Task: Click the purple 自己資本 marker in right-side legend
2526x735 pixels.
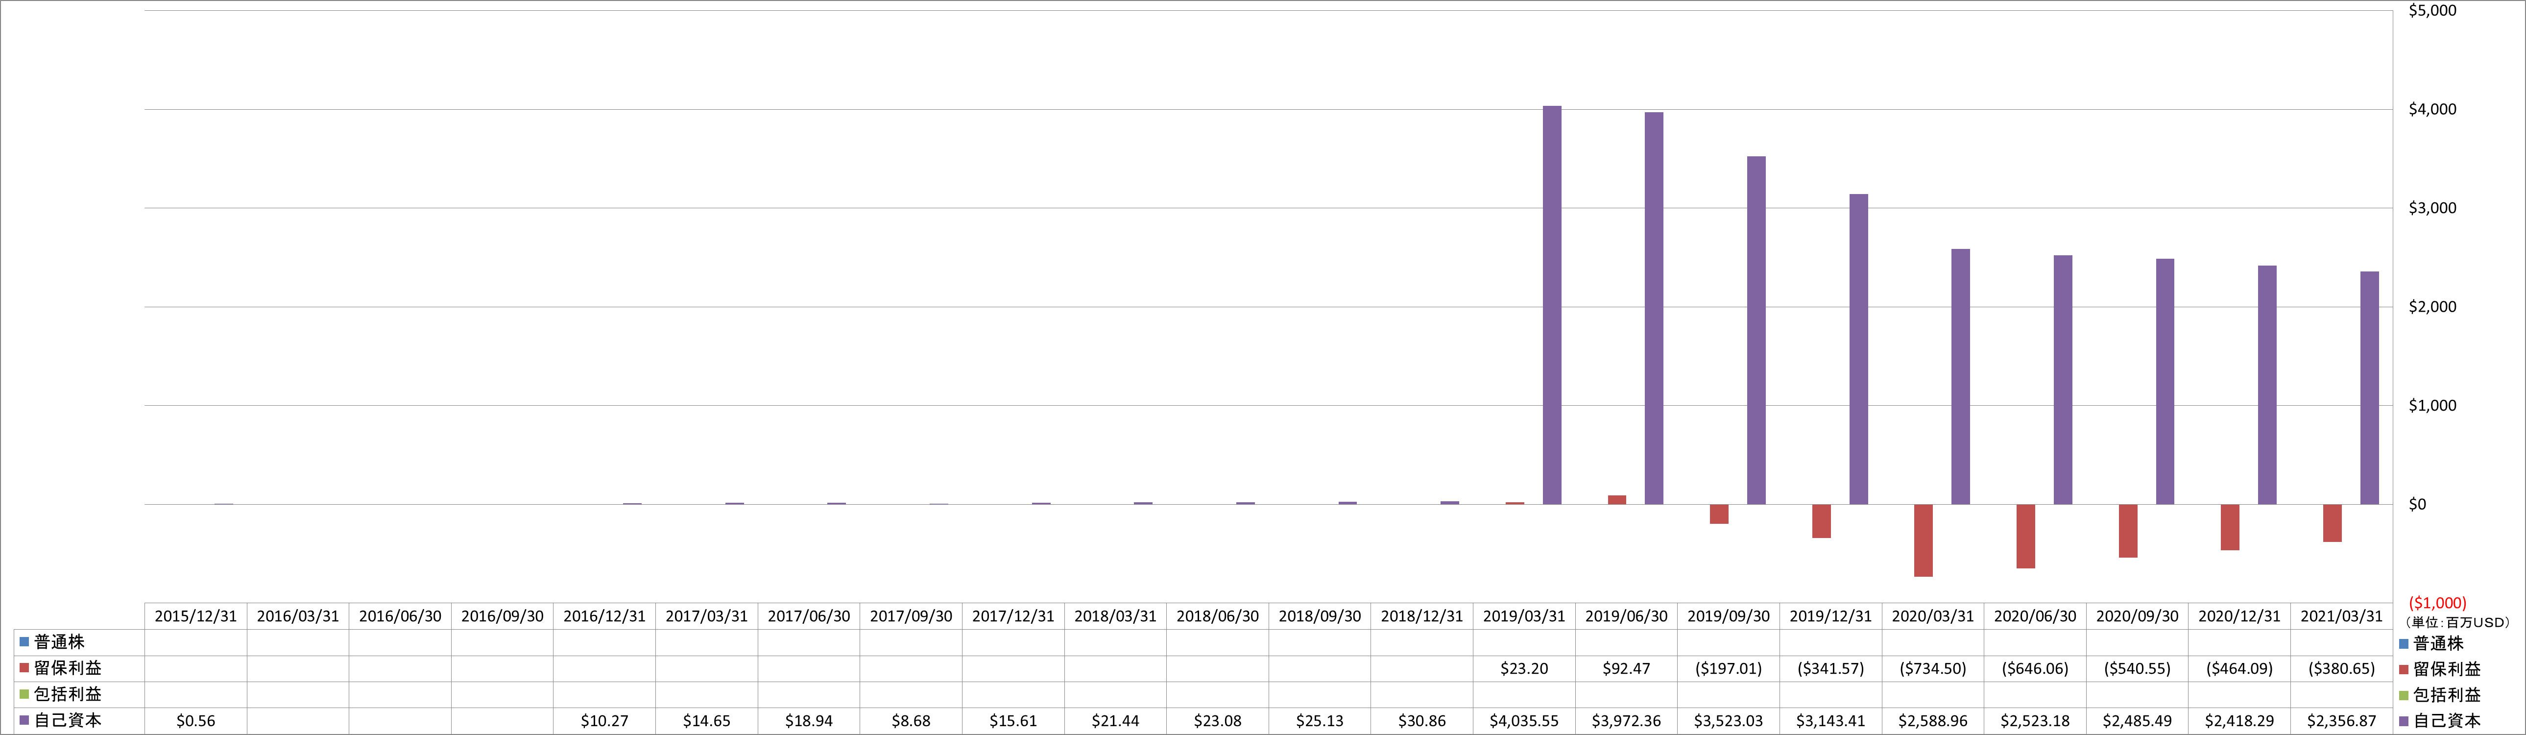Action: (2404, 721)
